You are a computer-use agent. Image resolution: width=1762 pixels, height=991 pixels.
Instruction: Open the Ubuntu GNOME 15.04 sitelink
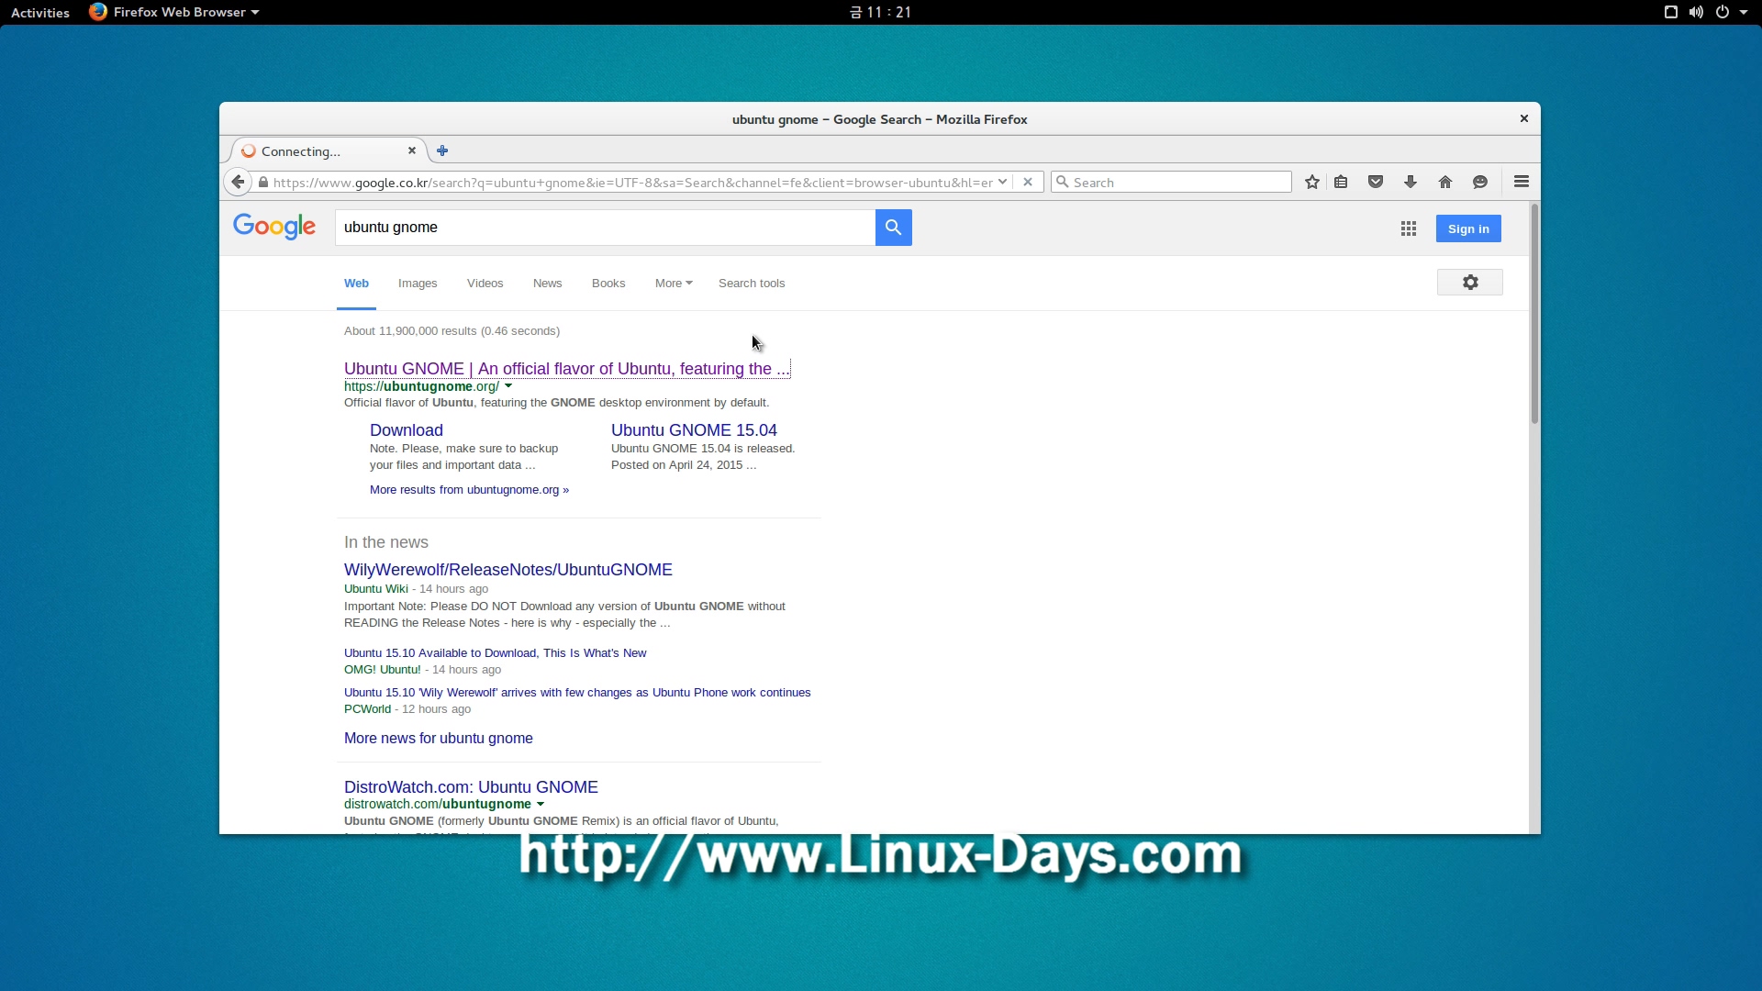(x=694, y=429)
